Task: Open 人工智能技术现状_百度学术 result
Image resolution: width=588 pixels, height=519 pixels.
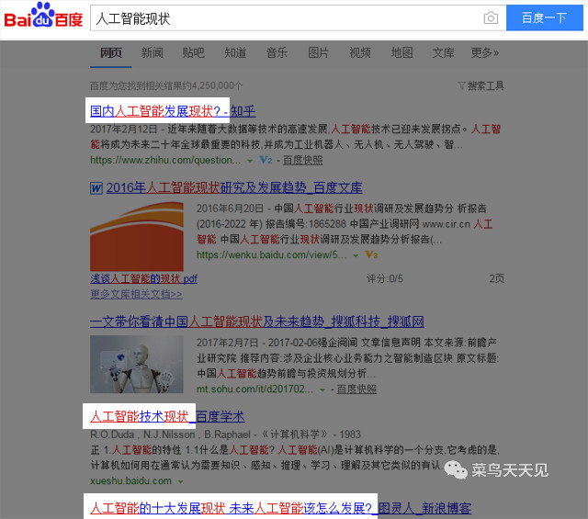Action: click(167, 417)
